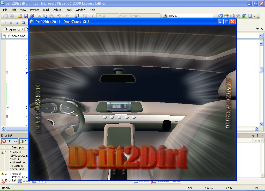Image resolution: width=265 pixels, height=191 pixels.
Task: Click the Restart debugging icon
Action: [23, 23]
